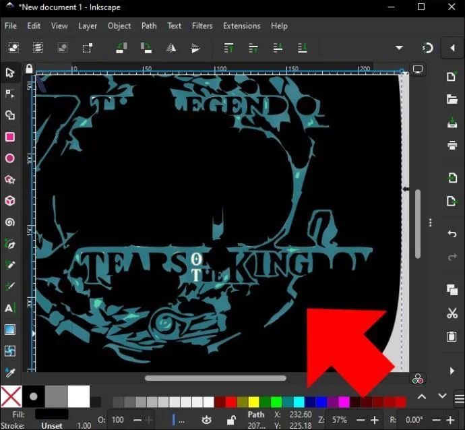Toggle the snapping control icon

[427, 48]
